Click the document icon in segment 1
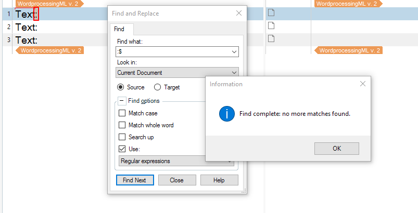The width and height of the screenshot is (418, 213). click(x=271, y=13)
